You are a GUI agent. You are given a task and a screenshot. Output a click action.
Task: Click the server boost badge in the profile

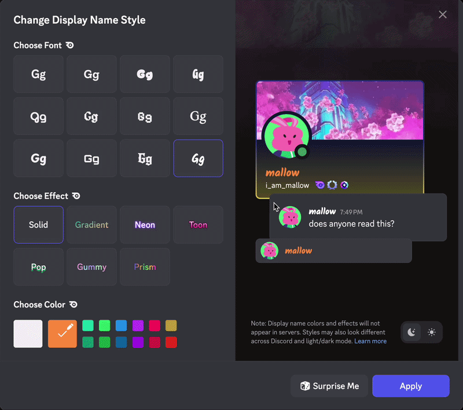tap(332, 185)
